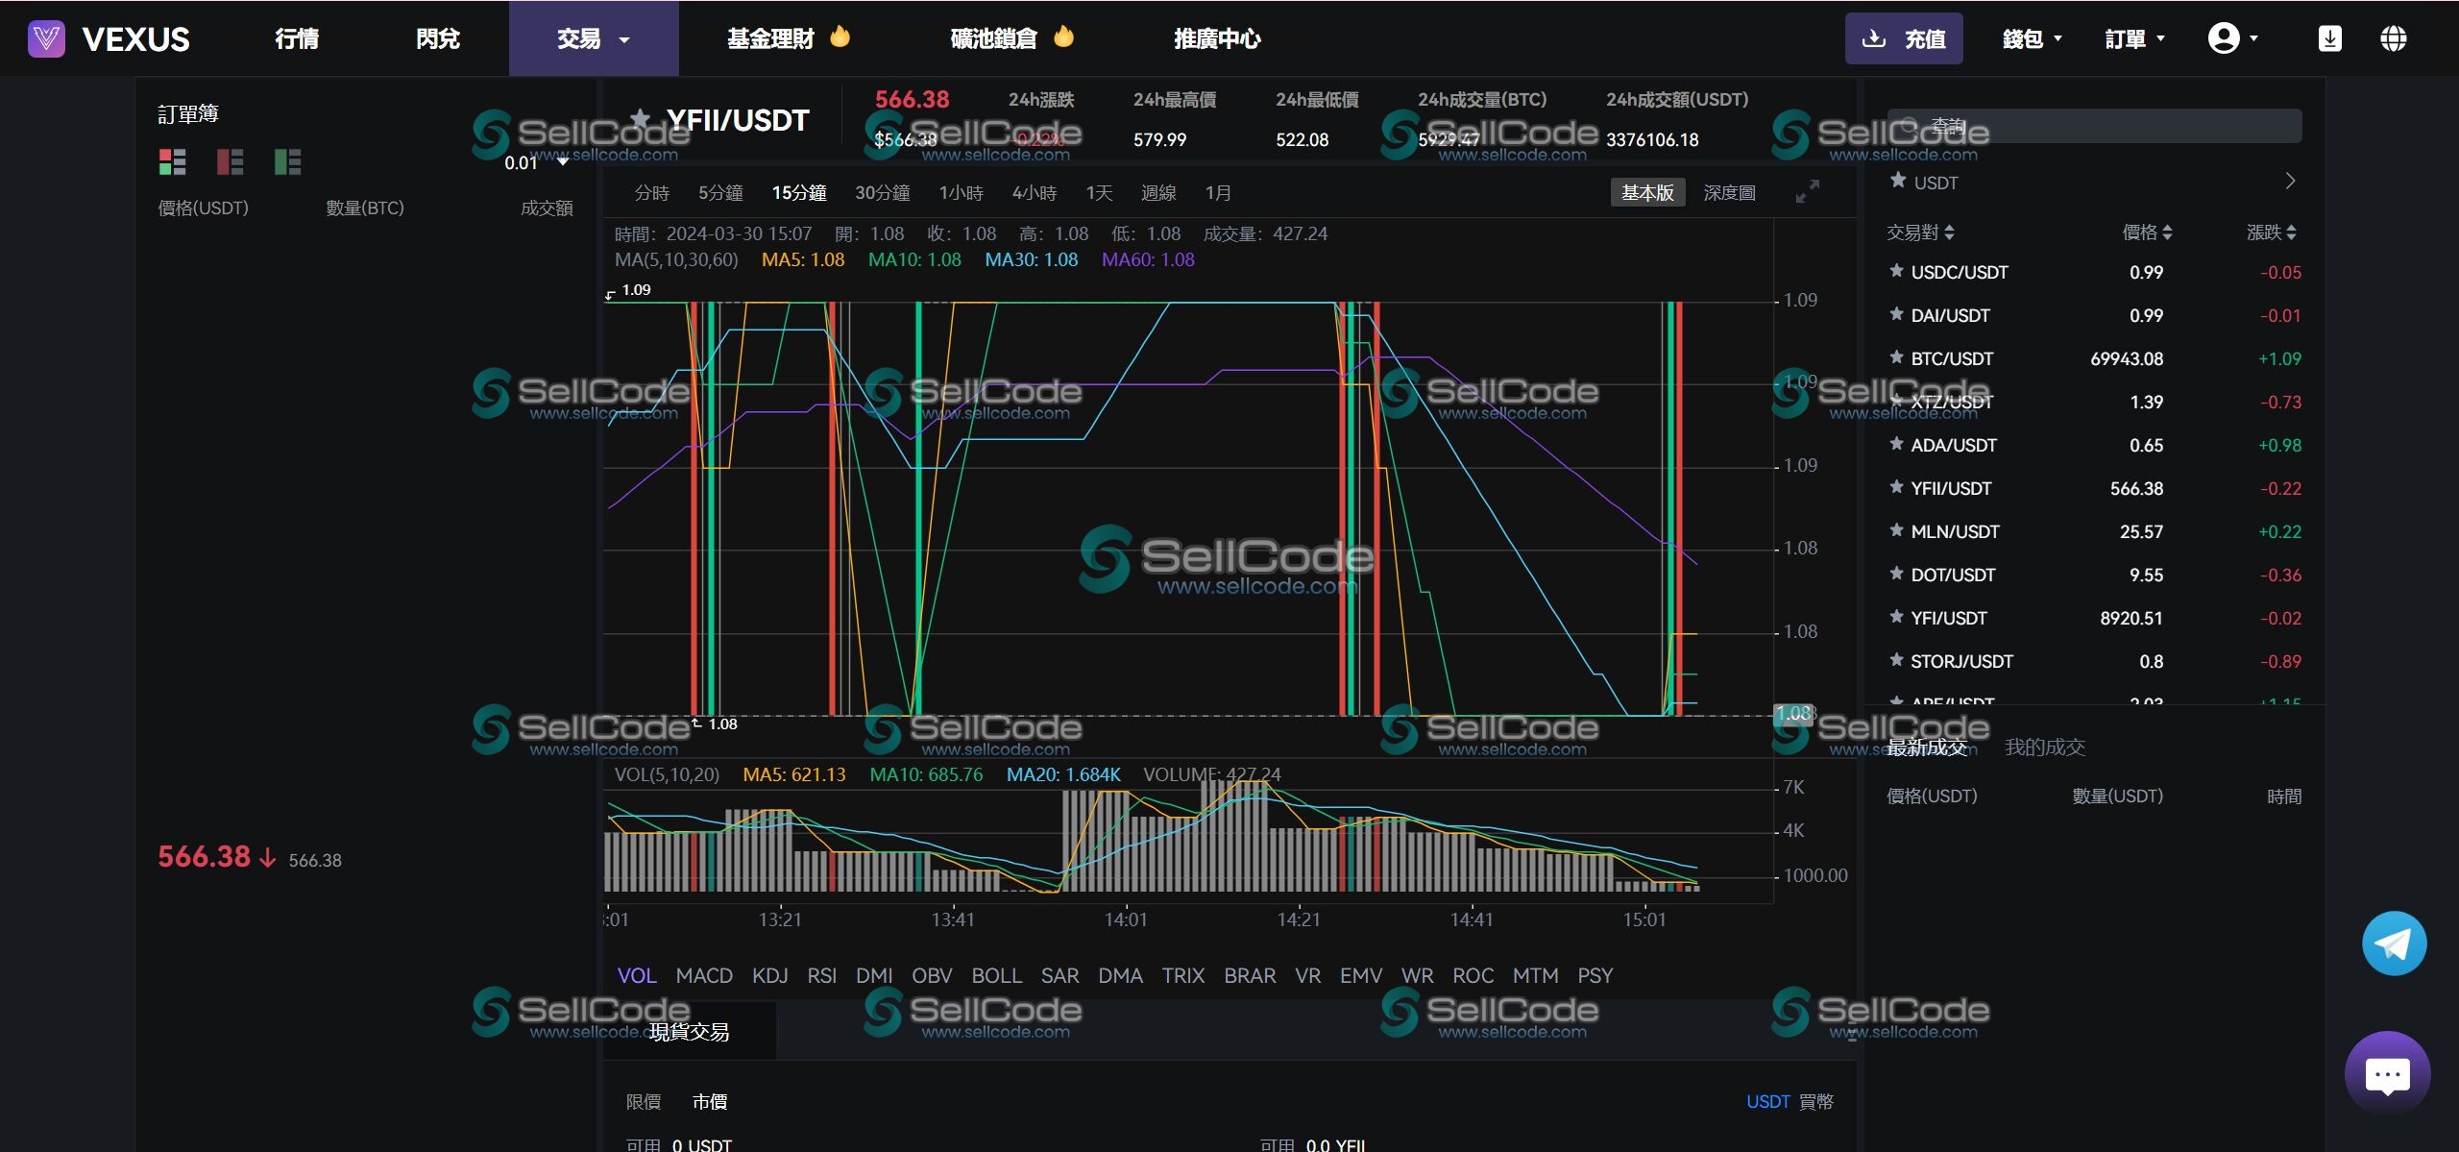Star the DAI/USDT pair

click(1896, 314)
